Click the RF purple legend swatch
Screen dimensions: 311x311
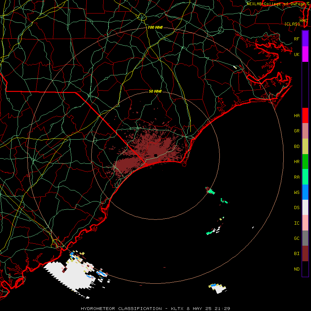click(305, 38)
